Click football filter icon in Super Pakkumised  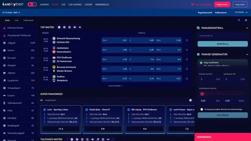coord(190,100)
